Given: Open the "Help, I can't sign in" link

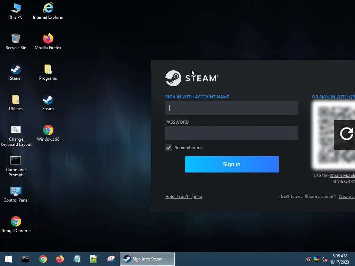Looking at the screenshot, I should 184,197.
